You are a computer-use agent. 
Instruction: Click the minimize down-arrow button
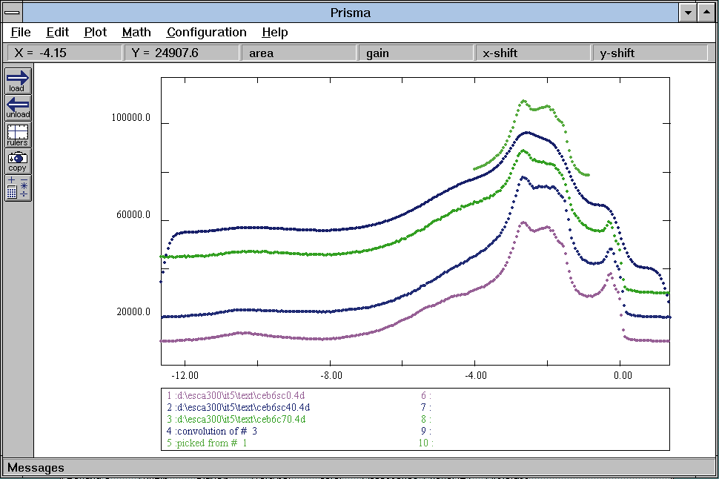(688, 13)
